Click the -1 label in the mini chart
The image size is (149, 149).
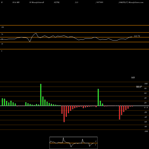click(x=96, y=141)
